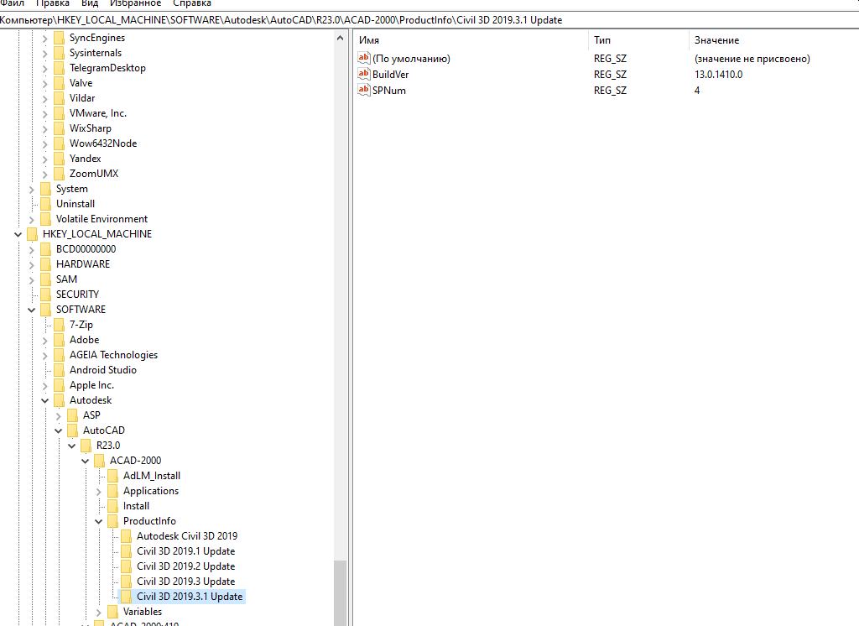This screenshot has width=859, height=626.
Task: Open the Правка menu
Action: coord(52,3)
